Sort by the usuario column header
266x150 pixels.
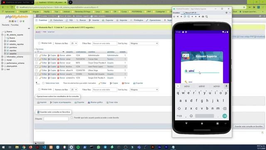point(69,52)
